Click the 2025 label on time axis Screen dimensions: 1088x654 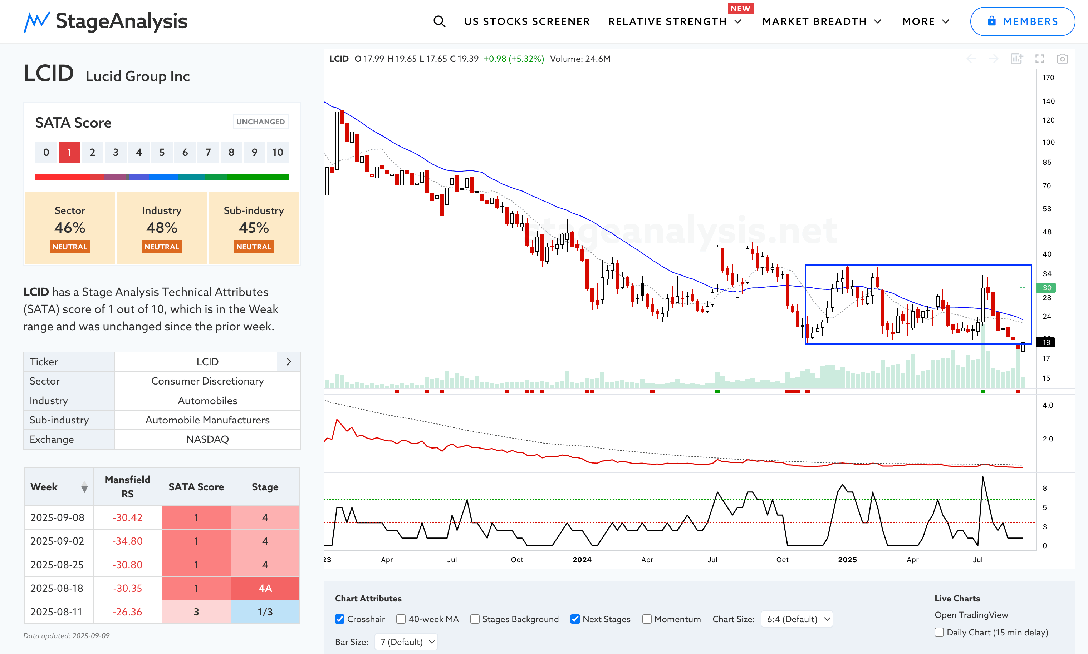tap(847, 560)
